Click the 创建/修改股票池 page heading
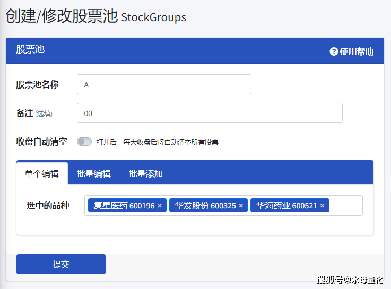The image size is (391, 289). click(95, 16)
